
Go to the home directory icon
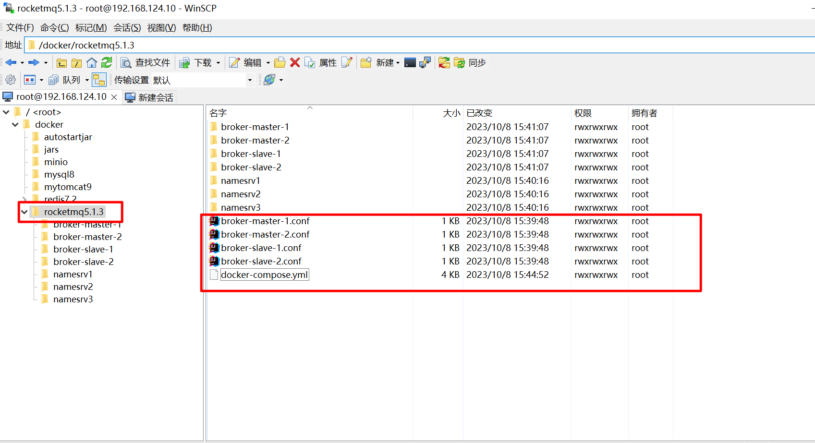tap(91, 62)
